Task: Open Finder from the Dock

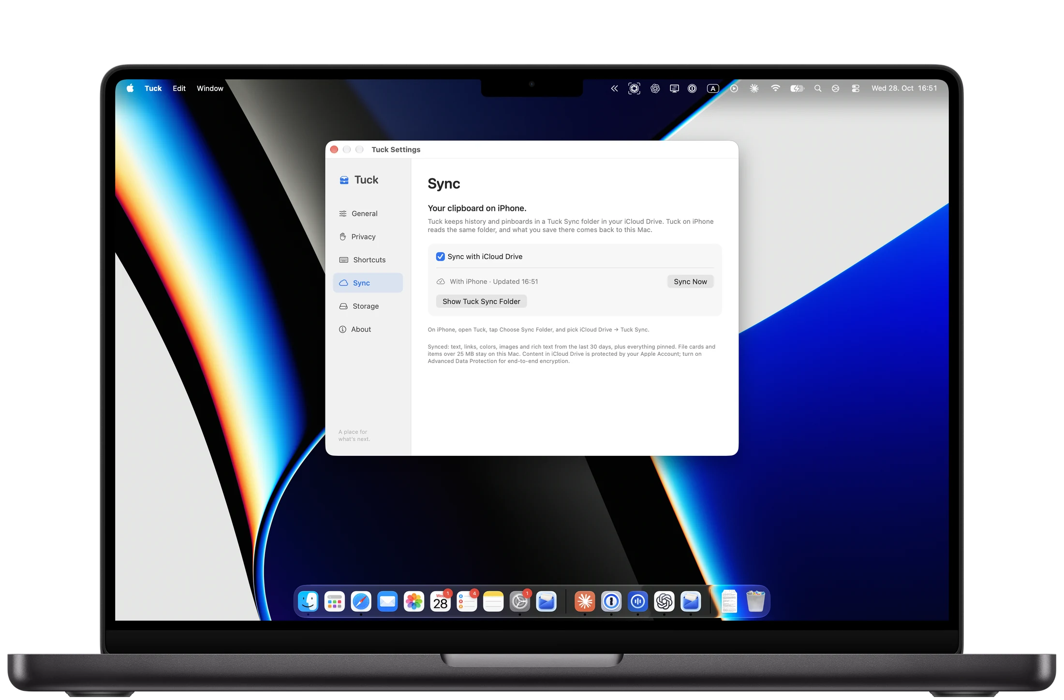Action: tap(308, 602)
